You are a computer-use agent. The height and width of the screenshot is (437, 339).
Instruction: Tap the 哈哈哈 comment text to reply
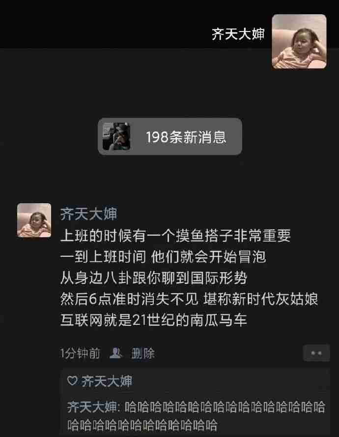tap(196, 416)
